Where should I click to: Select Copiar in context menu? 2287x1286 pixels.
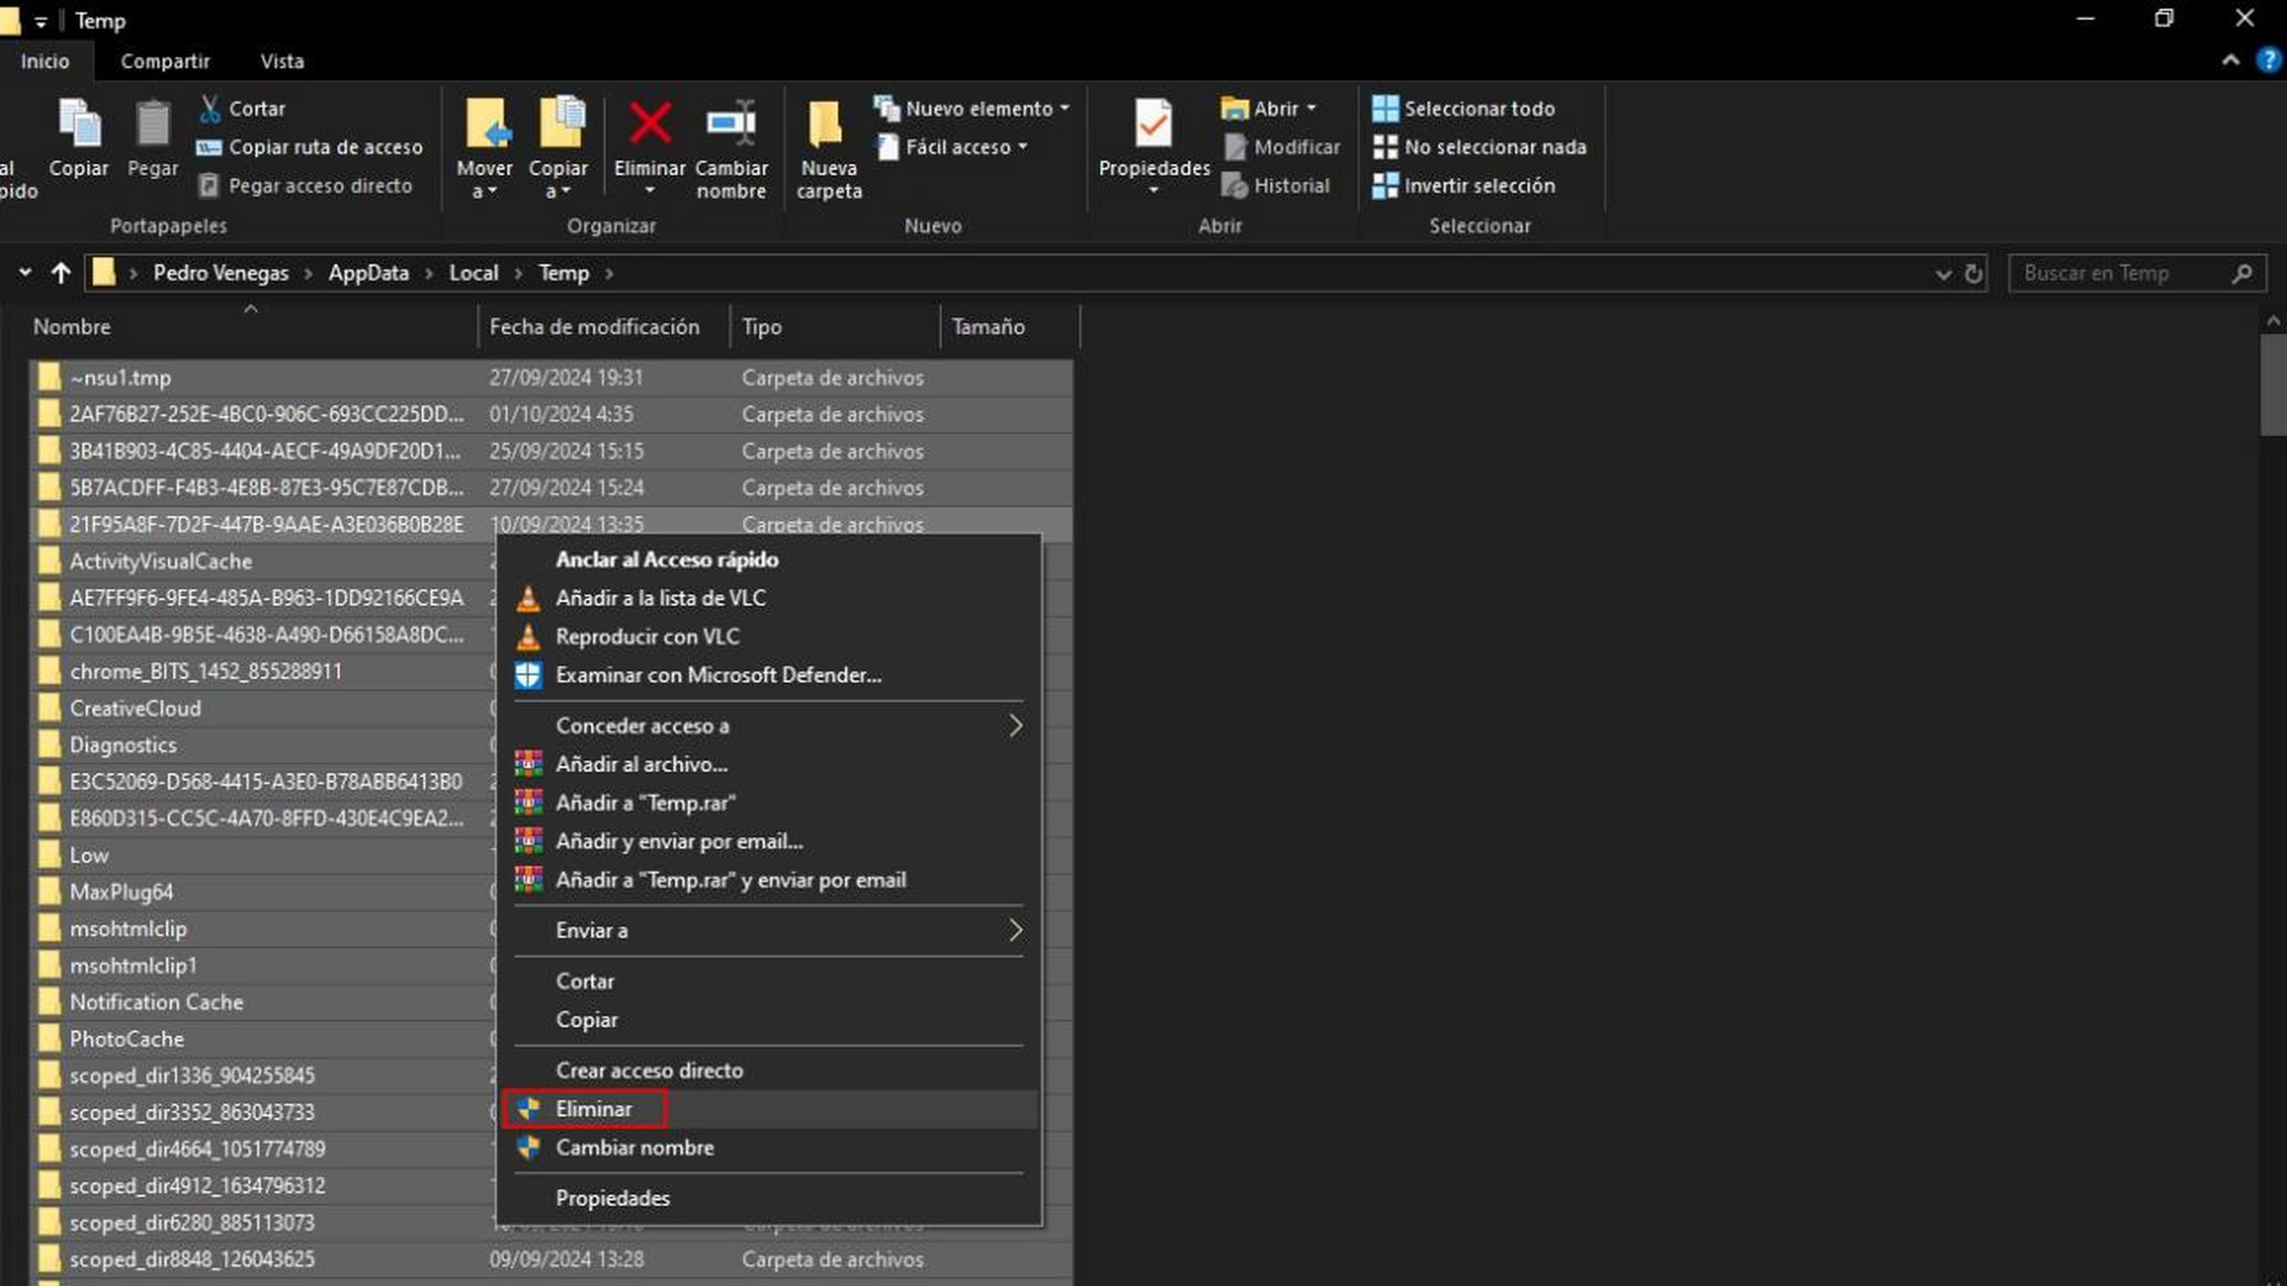coord(769,1020)
